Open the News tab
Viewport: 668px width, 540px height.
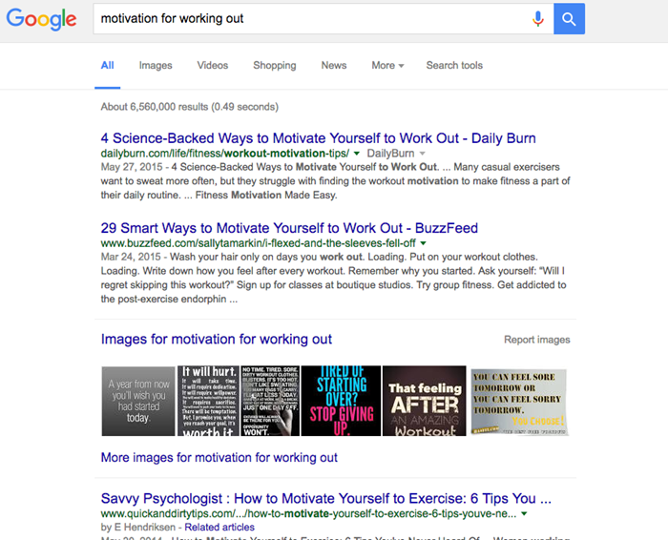[334, 65]
